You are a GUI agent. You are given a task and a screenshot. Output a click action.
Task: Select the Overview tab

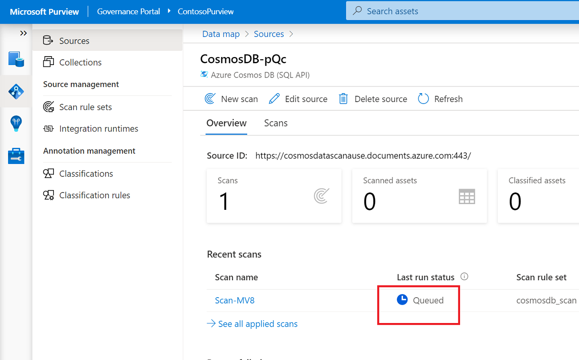pyautogui.click(x=226, y=123)
